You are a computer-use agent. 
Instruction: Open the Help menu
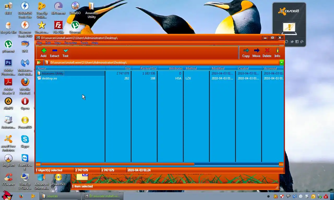click(x=95, y=43)
